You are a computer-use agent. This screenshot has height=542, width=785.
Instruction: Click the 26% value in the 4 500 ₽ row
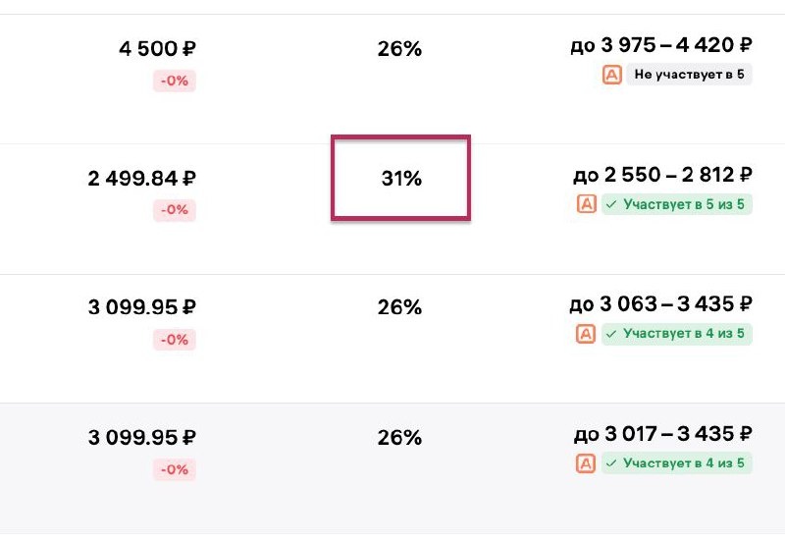(x=399, y=48)
